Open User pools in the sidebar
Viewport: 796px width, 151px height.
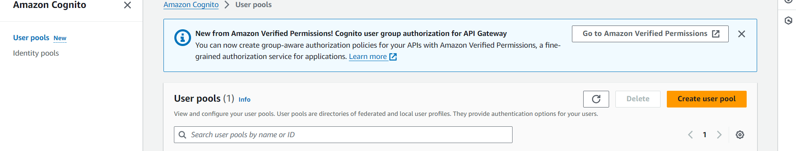pos(31,38)
